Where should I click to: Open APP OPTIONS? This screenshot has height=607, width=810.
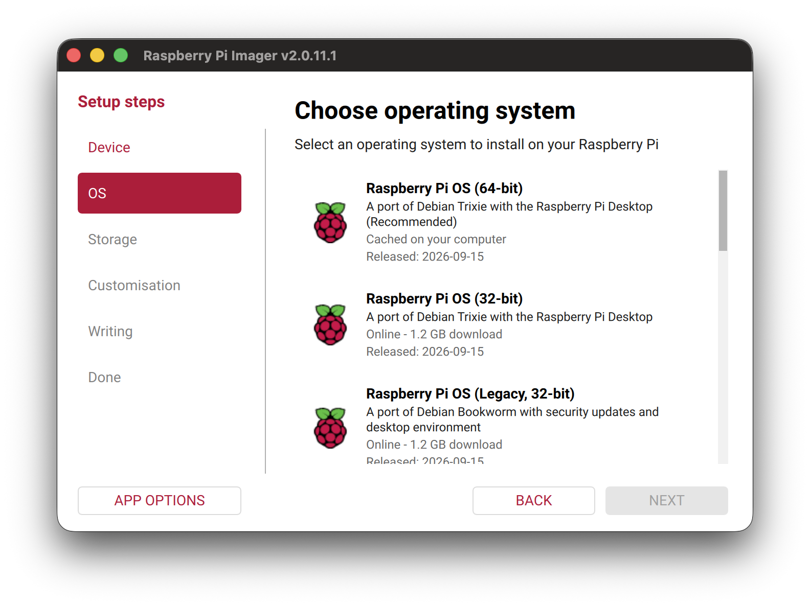(x=160, y=501)
